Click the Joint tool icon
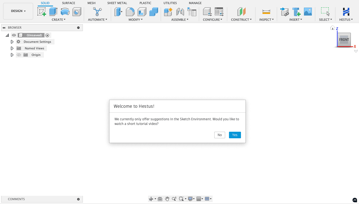Viewport: 359px width, 204px height. pos(180,12)
